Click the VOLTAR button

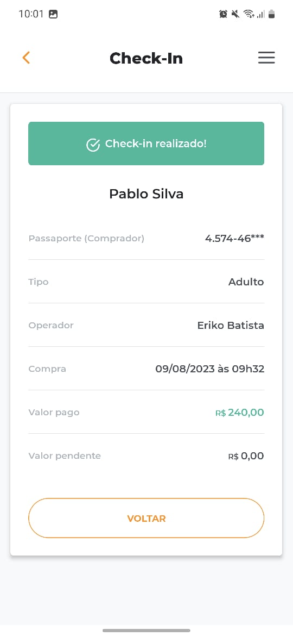[x=146, y=518]
